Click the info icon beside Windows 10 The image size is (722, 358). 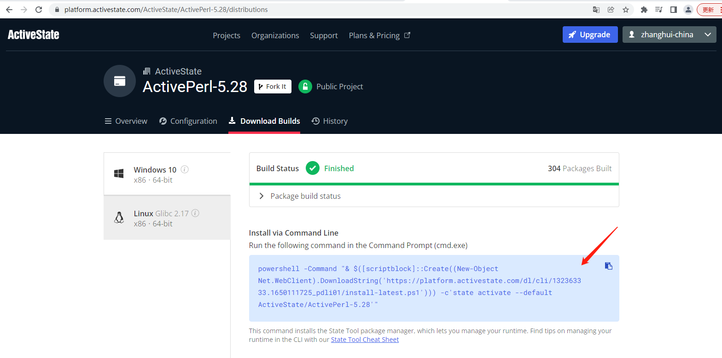[x=185, y=169]
